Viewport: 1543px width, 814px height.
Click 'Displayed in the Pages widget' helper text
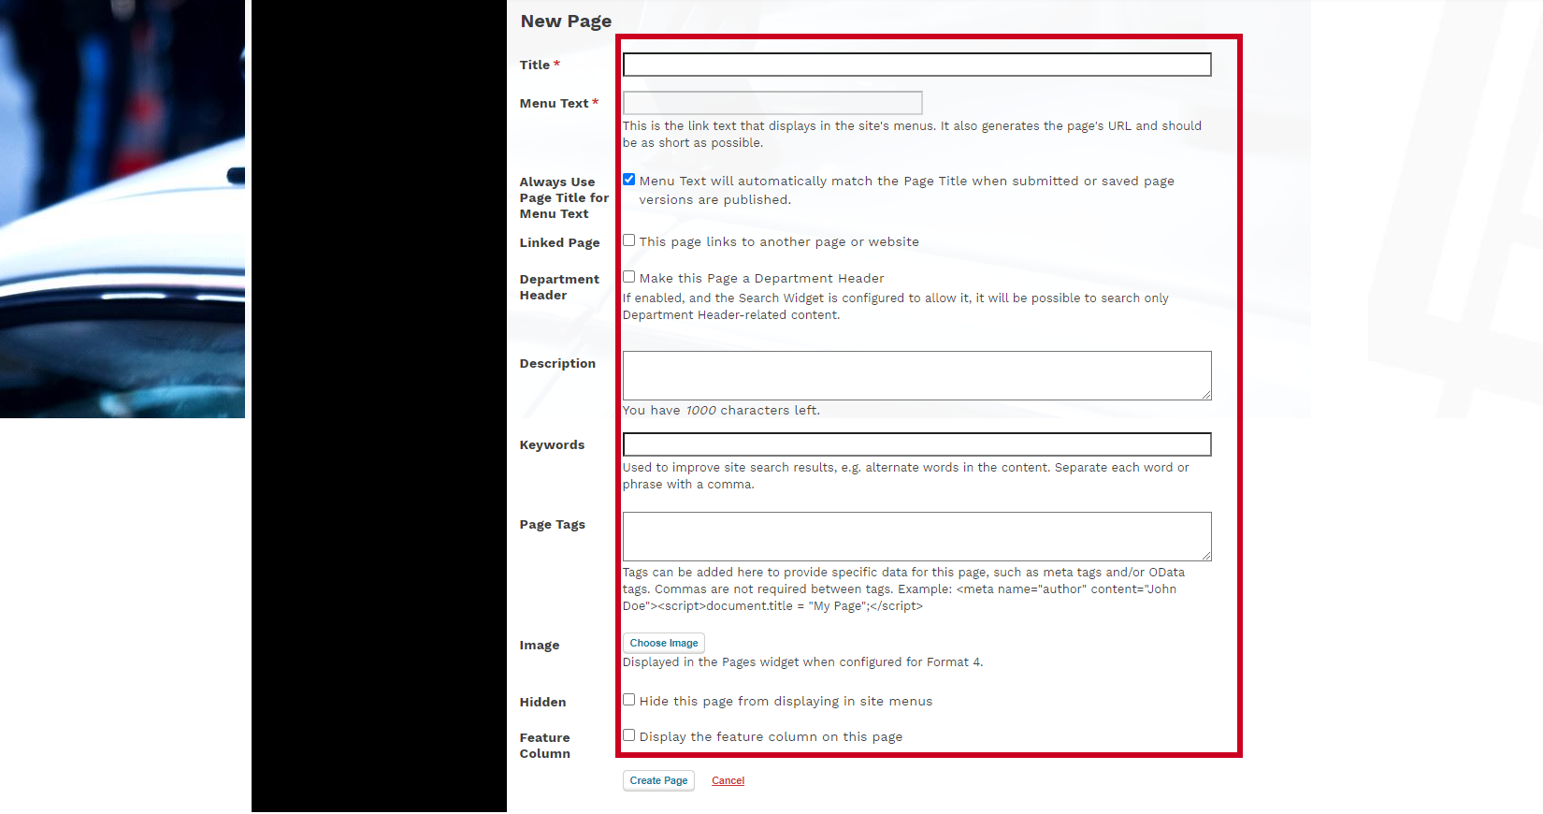click(x=802, y=661)
